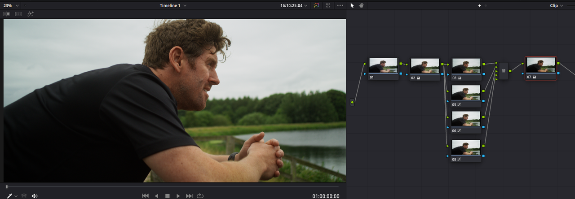Select the node editor hand pan tool

[x=361, y=5]
